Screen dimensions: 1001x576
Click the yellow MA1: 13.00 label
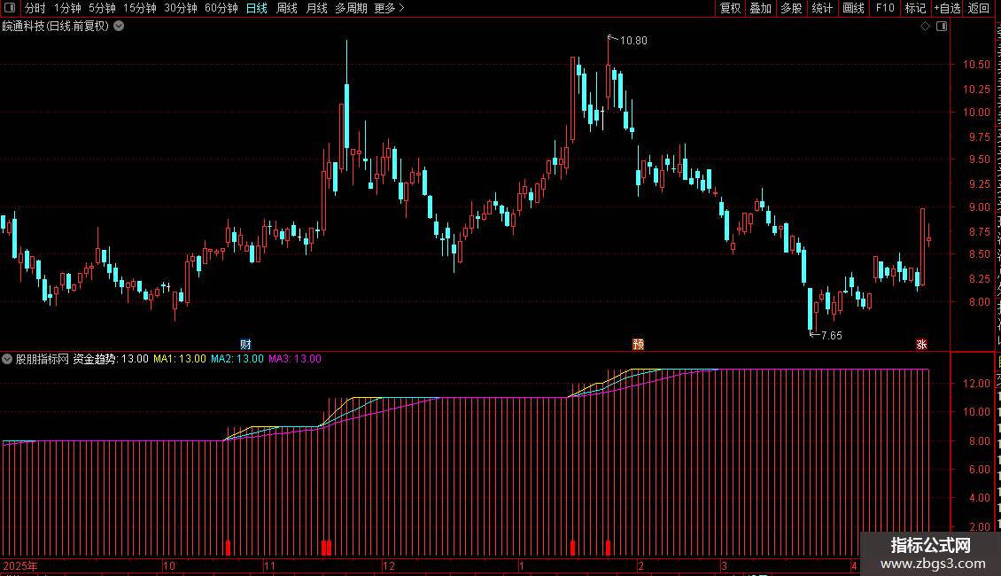(x=180, y=359)
